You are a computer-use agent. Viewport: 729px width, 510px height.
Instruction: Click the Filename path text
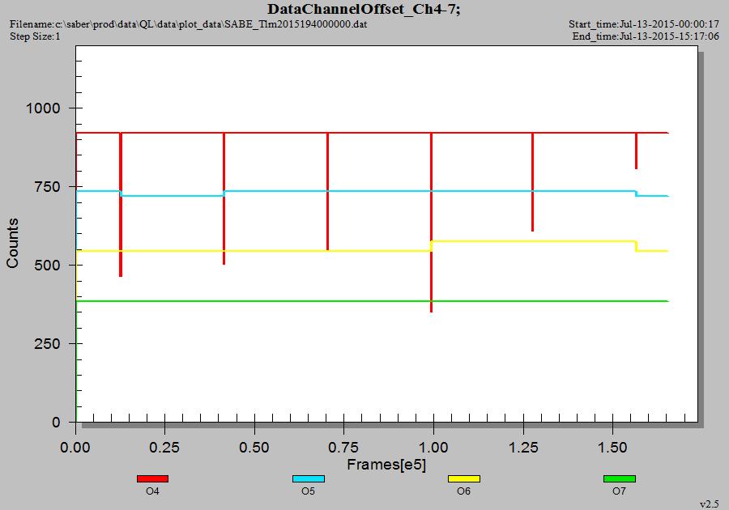[188, 24]
